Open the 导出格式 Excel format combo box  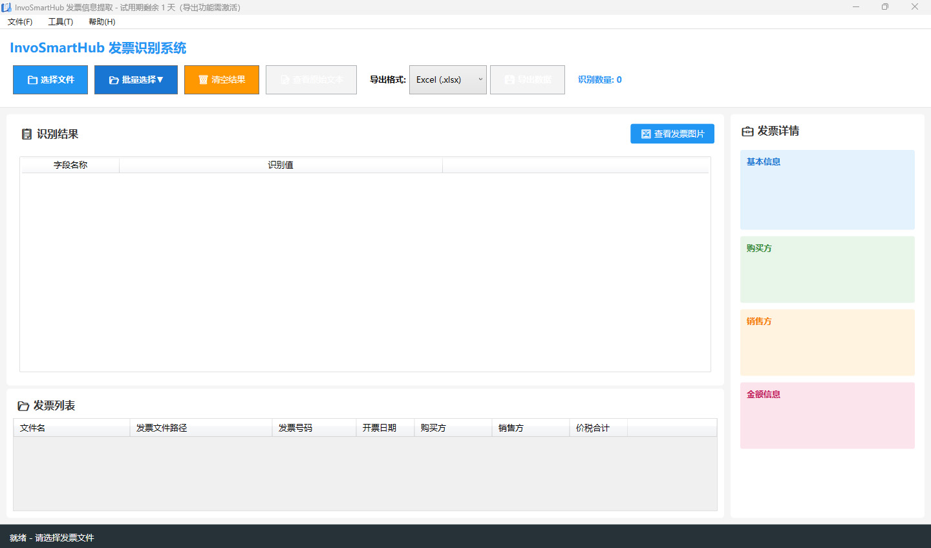coord(447,79)
